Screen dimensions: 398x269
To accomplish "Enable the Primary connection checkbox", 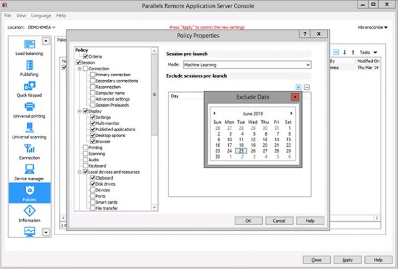I will point(93,75).
